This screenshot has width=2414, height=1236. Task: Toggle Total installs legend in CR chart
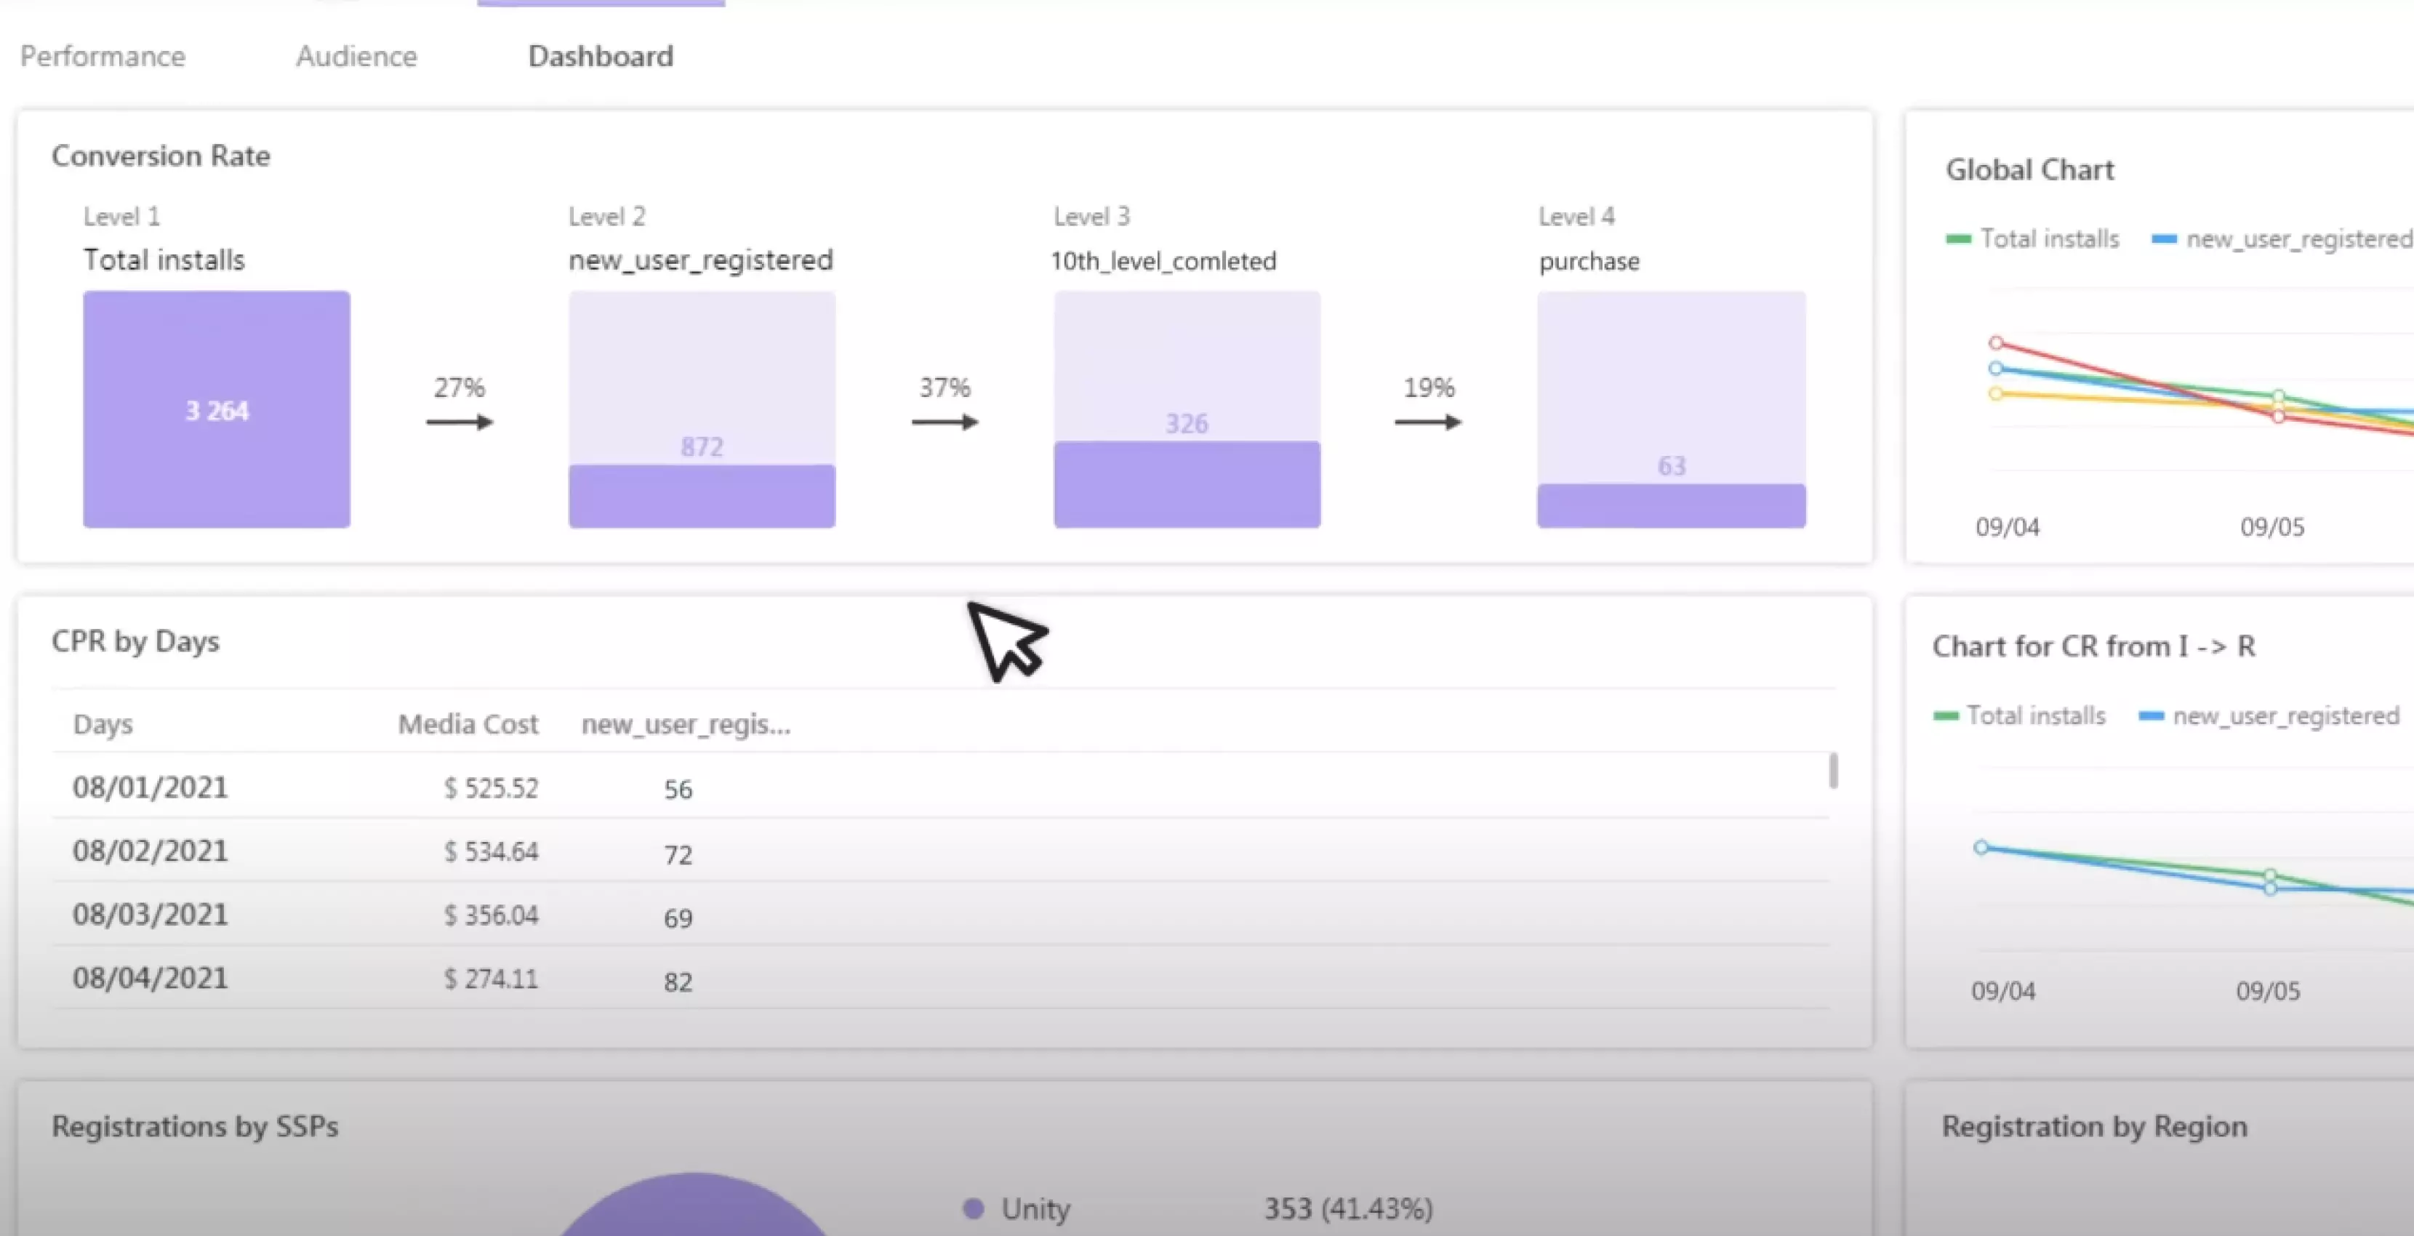pos(2018,716)
